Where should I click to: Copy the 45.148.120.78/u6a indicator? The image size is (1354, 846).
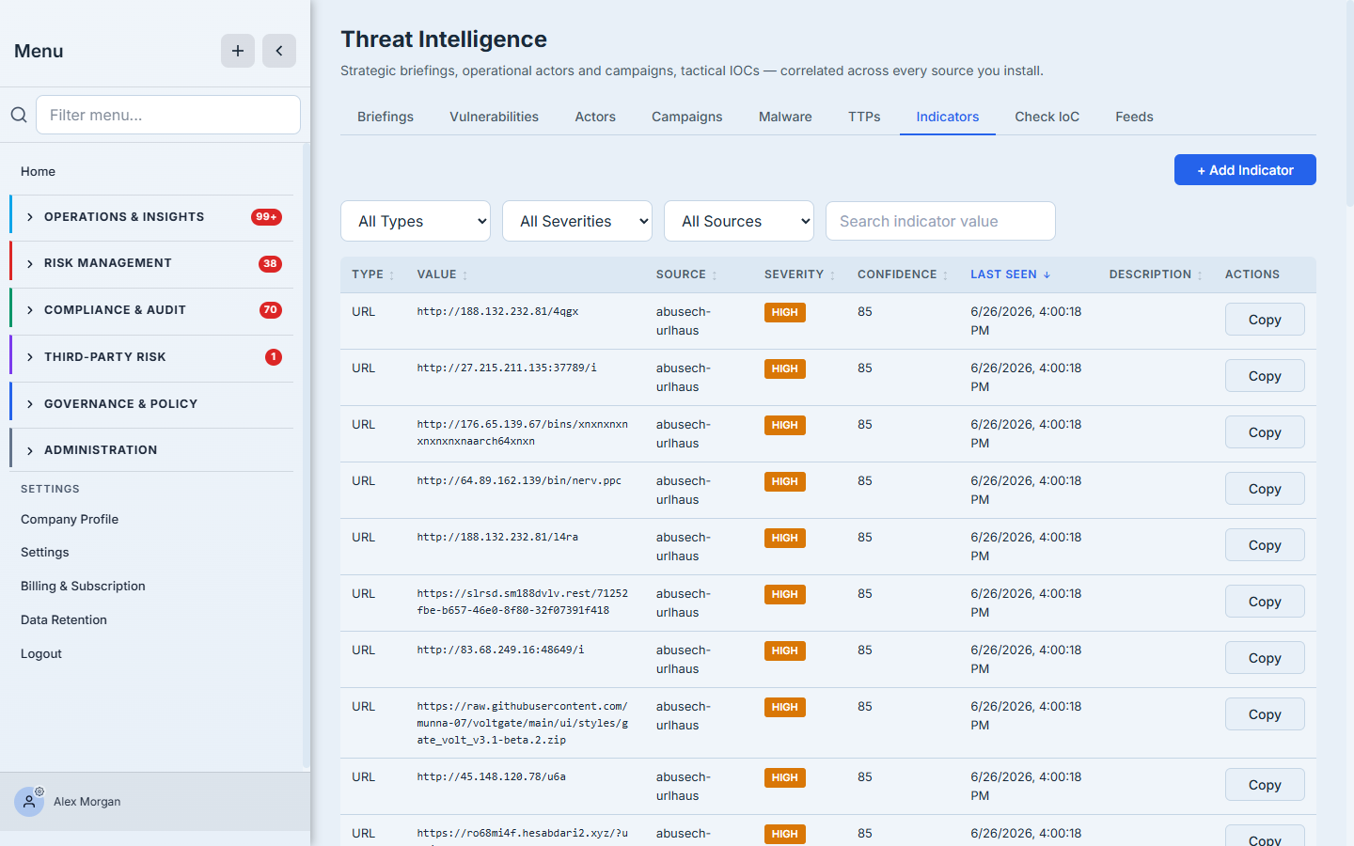click(1265, 785)
